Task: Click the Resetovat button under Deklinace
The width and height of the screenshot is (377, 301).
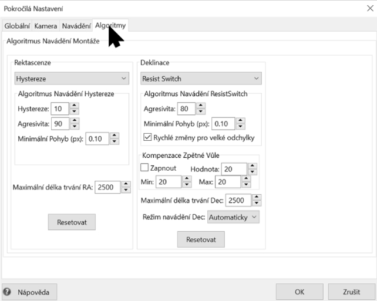Action: 201,239
